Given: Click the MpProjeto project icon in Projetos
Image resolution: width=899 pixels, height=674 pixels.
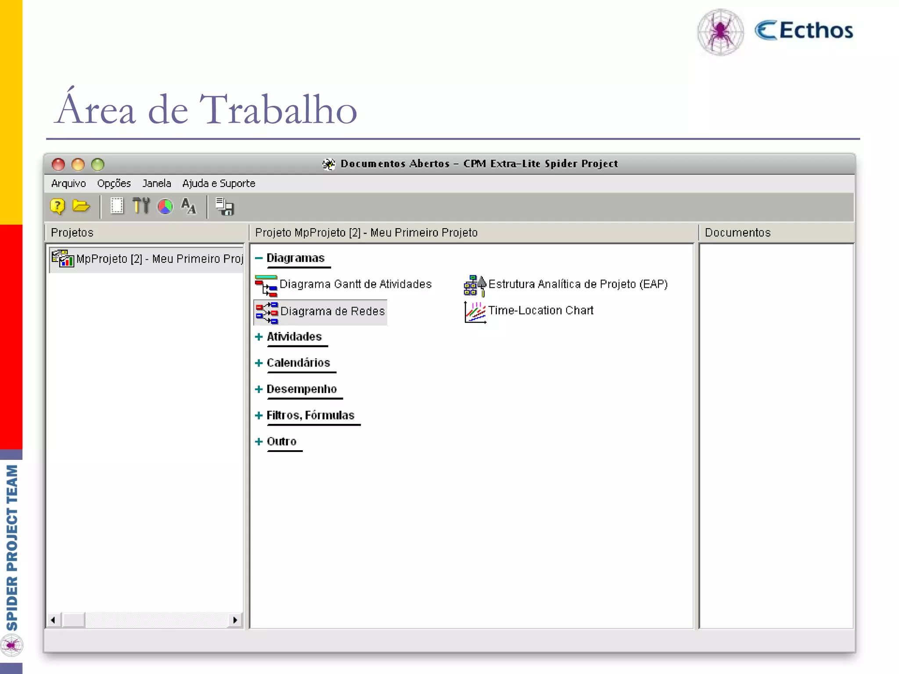Looking at the screenshot, I should coord(63,258).
